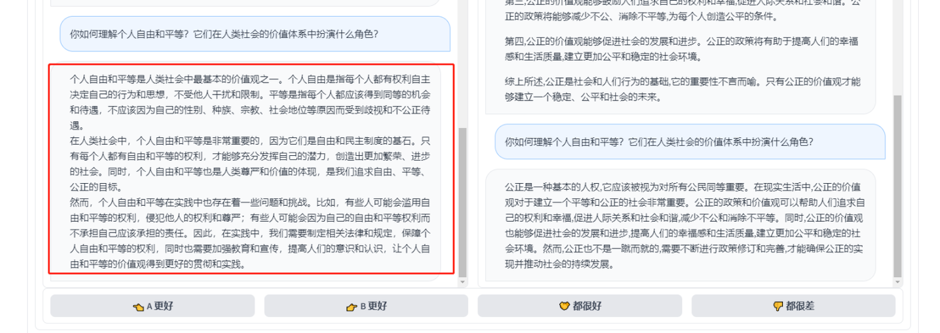This screenshot has width=940, height=333.
Task: Select the right panel question bubble about 个人自由和平等
Action: coord(690,142)
